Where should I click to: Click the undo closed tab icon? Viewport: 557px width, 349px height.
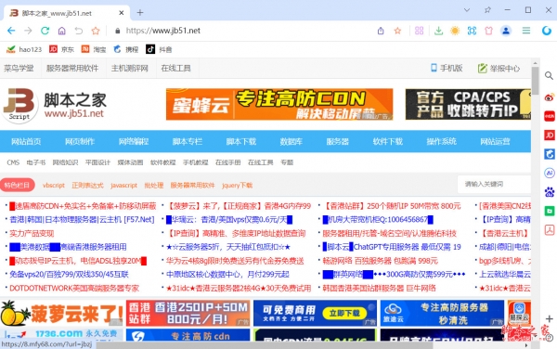pyautogui.click(x=79, y=31)
